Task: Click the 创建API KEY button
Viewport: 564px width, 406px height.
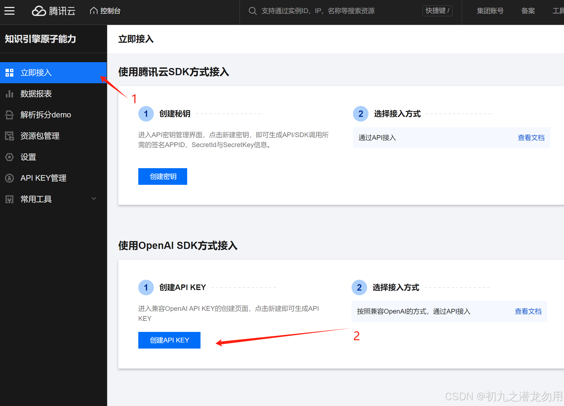Action: click(x=169, y=340)
